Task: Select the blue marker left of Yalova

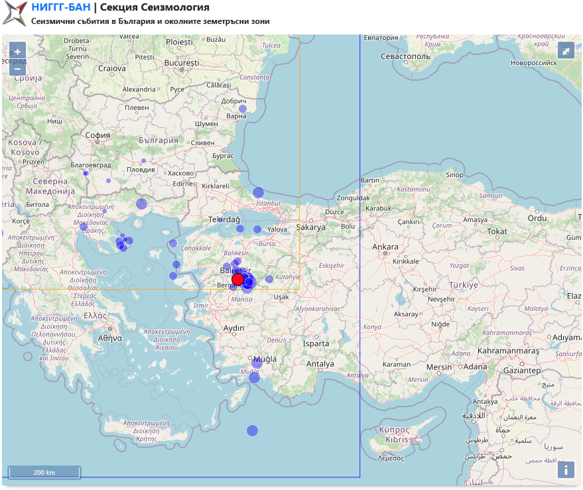Action: point(257,229)
